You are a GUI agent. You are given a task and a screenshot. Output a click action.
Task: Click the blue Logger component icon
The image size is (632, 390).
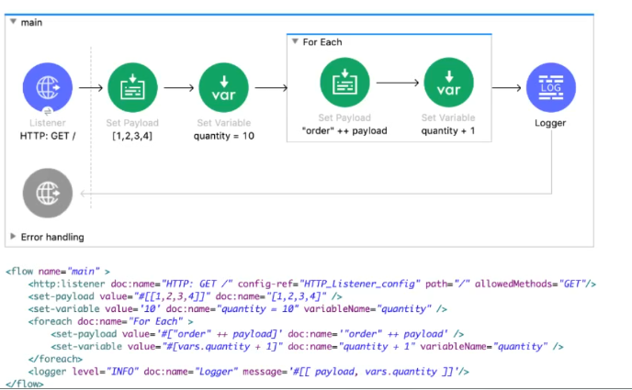click(549, 89)
